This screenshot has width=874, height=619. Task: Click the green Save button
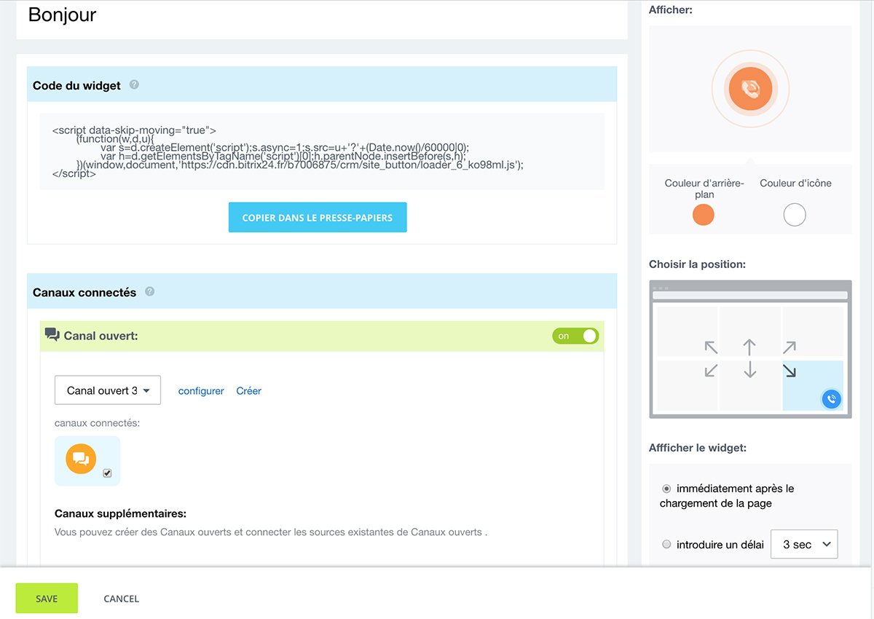point(47,599)
